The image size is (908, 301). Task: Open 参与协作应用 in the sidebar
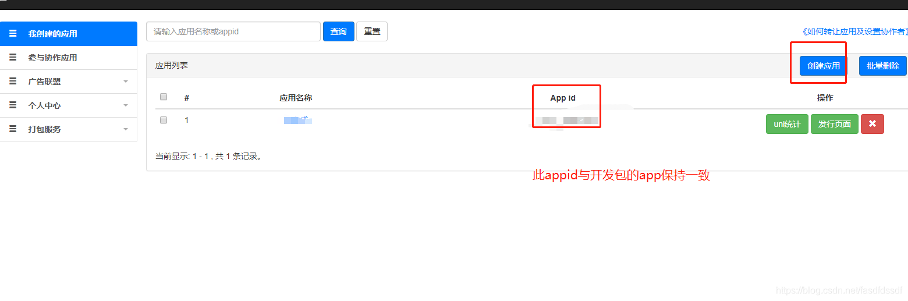(69, 58)
